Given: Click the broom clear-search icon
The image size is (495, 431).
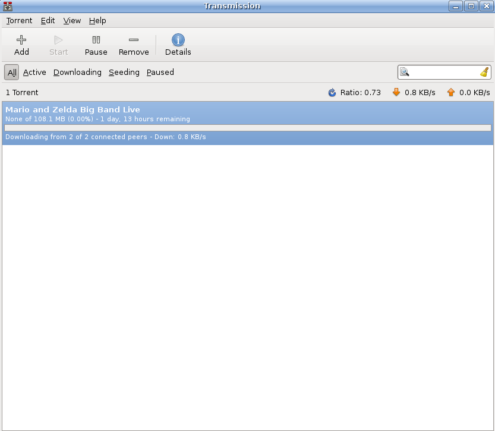Looking at the screenshot, I should click(x=484, y=73).
